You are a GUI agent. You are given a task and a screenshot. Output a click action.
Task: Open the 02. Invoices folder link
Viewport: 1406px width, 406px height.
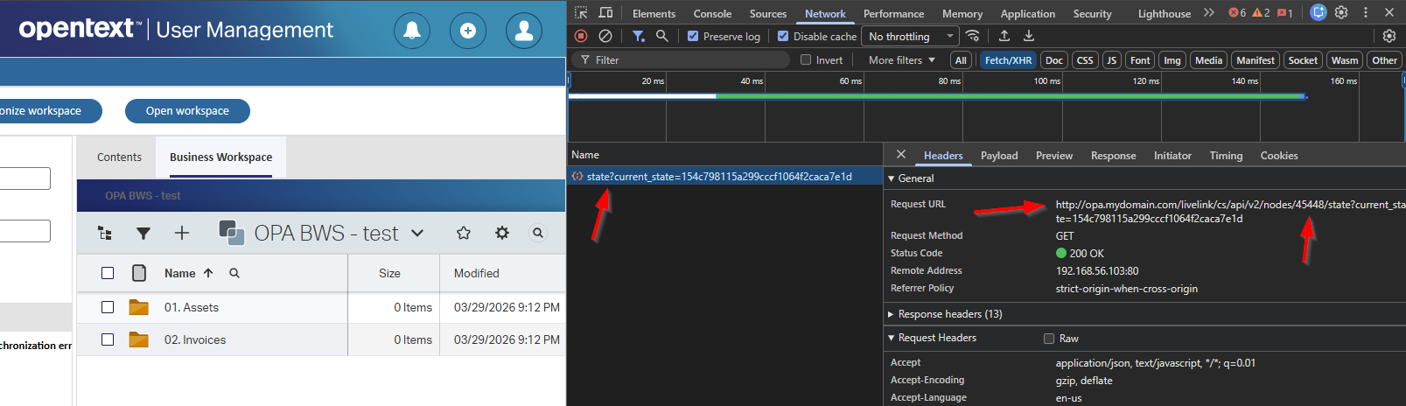pyautogui.click(x=195, y=339)
